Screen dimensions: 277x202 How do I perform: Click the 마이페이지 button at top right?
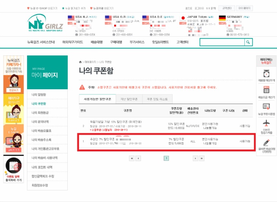245,8
